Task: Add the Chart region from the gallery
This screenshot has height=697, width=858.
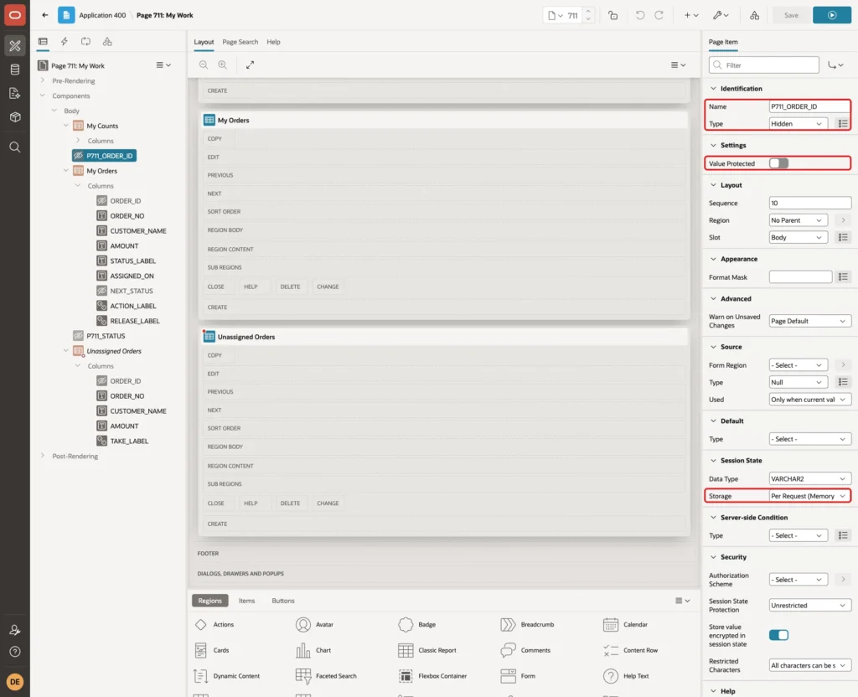Action: [313, 650]
